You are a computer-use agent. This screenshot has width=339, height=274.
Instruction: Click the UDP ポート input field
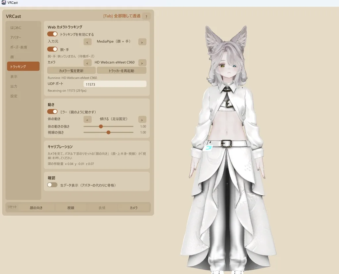[x=115, y=84]
